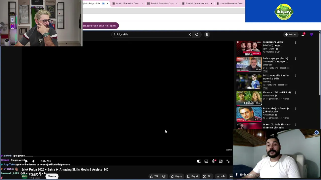Play the Erick Pulga video
Viewport: 321px width, 180px height.
coord(26,161)
